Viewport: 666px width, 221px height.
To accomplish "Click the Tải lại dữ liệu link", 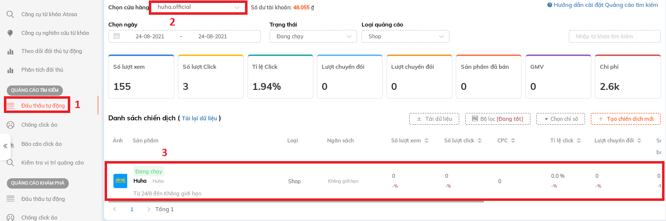I will click(200, 118).
